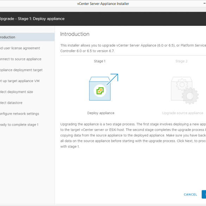
Task: Click the Cancel button
Action: click(191, 194)
